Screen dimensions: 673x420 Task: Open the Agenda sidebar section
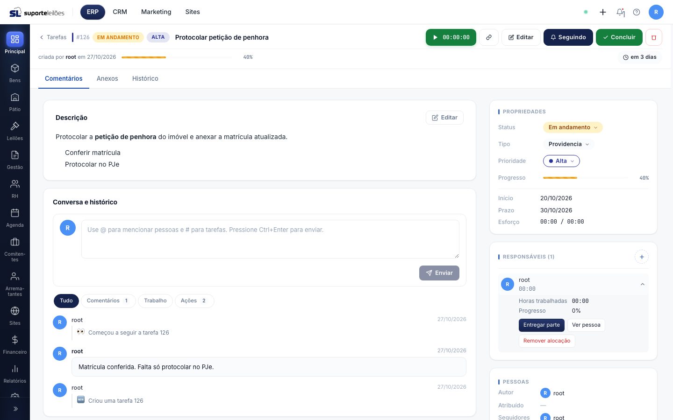pyautogui.click(x=15, y=217)
